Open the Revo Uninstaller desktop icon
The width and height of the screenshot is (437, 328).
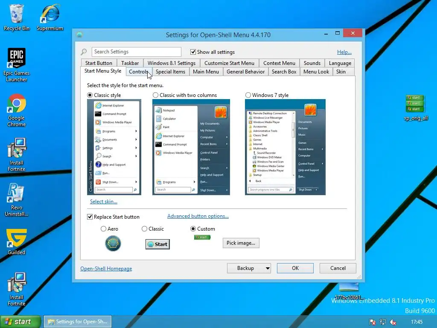tap(17, 200)
